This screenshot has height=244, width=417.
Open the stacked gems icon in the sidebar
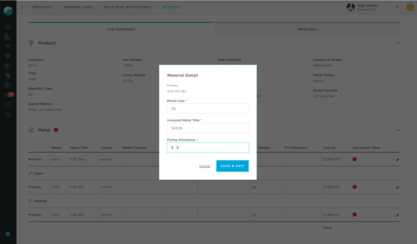pos(8,76)
